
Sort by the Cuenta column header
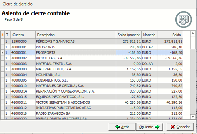coord(23,35)
